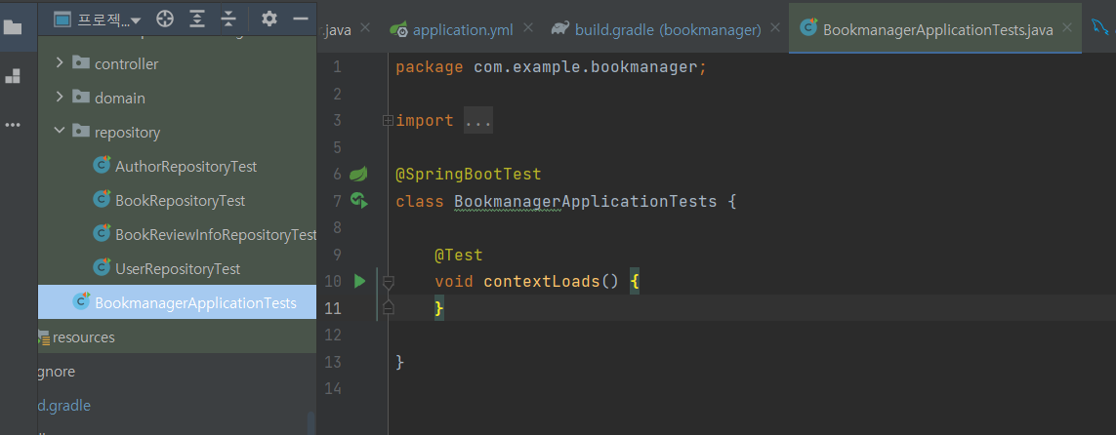Hide the project panel with minus icon
Screen dimensions: 1116x435
[301, 20]
